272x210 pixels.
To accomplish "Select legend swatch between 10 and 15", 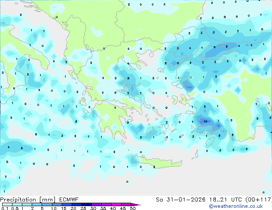I will coord(57,204).
